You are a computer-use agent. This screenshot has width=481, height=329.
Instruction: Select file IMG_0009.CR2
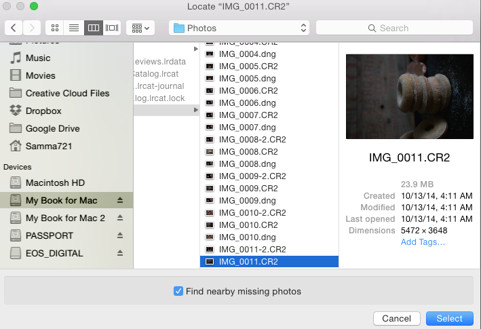[x=248, y=189]
